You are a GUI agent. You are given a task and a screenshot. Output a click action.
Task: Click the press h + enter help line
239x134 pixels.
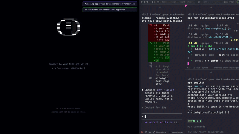click(215, 61)
